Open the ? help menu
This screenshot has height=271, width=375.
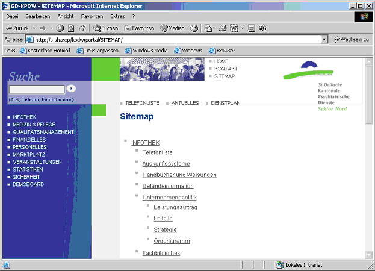(134, 16)
